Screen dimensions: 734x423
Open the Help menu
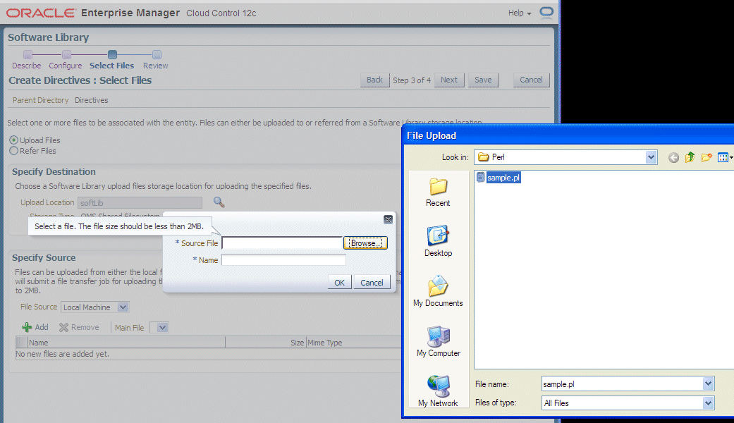pyautogui.click(x=520, y=13)
